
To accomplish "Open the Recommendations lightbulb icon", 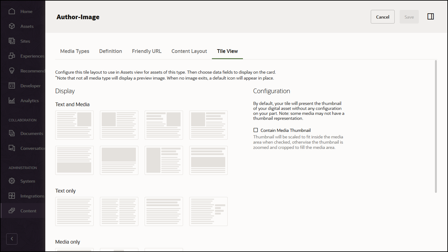I will coord(12,71).
